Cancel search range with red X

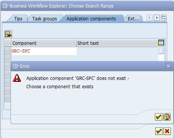(167, 131)
